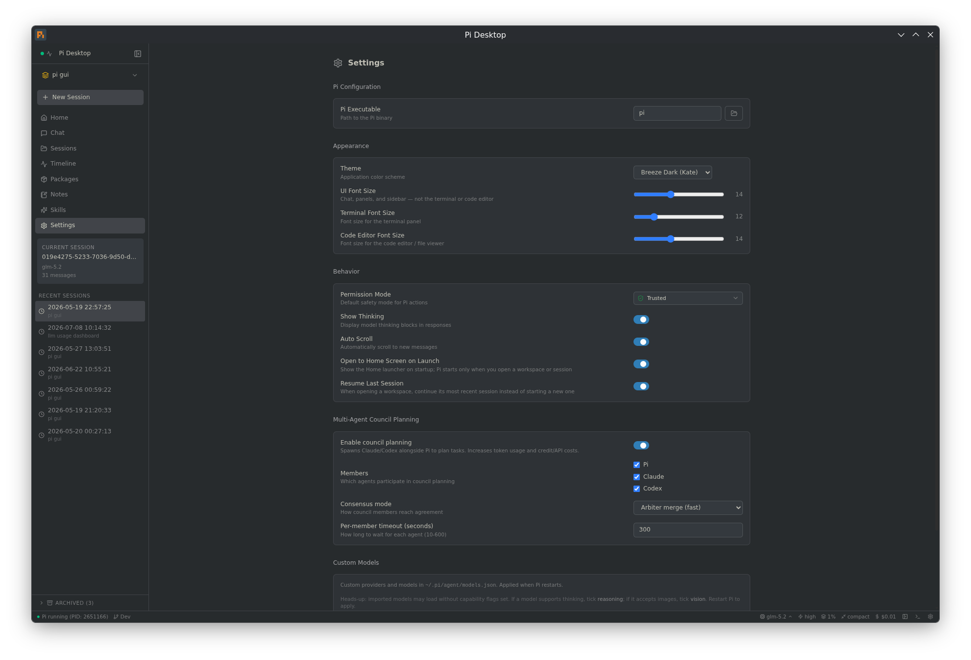This screenshot has height=660, width=971.
Task: Click the Pi running (PID: 2651166) status
Action: pos(73,617)
